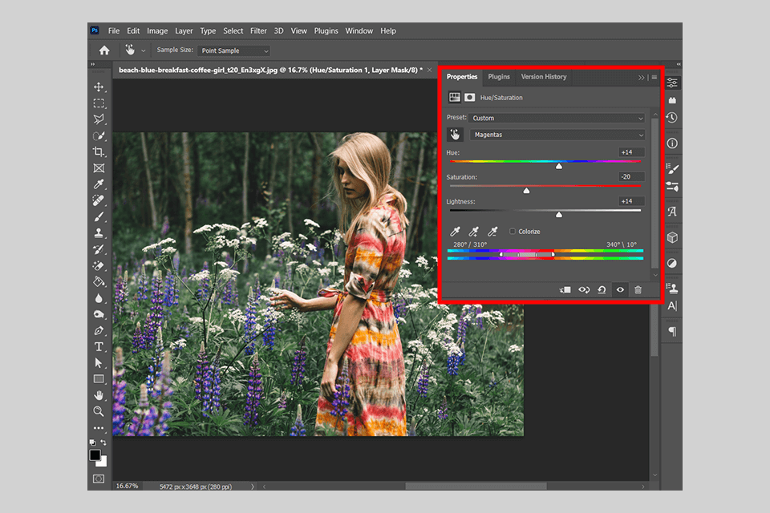Enable the Colorize checkbox

pyautogui.click(x=513, y=231)
